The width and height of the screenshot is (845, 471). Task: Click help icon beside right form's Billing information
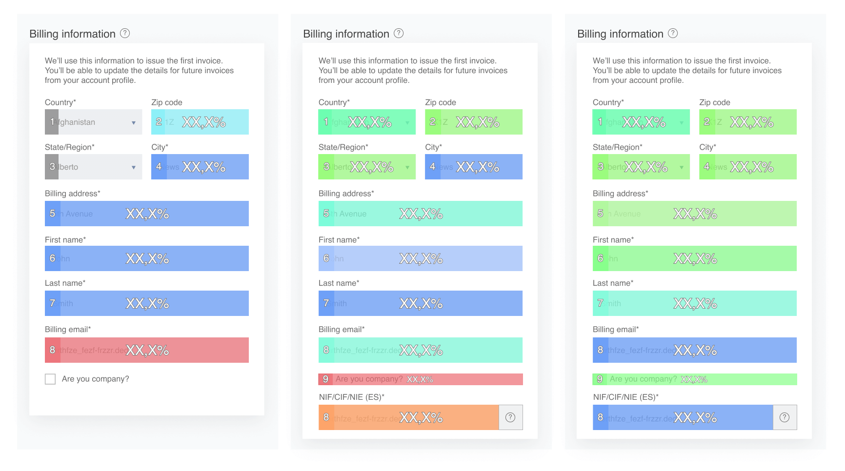click(673, 33)
